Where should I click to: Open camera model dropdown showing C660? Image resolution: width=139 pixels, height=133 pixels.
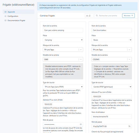63,59
